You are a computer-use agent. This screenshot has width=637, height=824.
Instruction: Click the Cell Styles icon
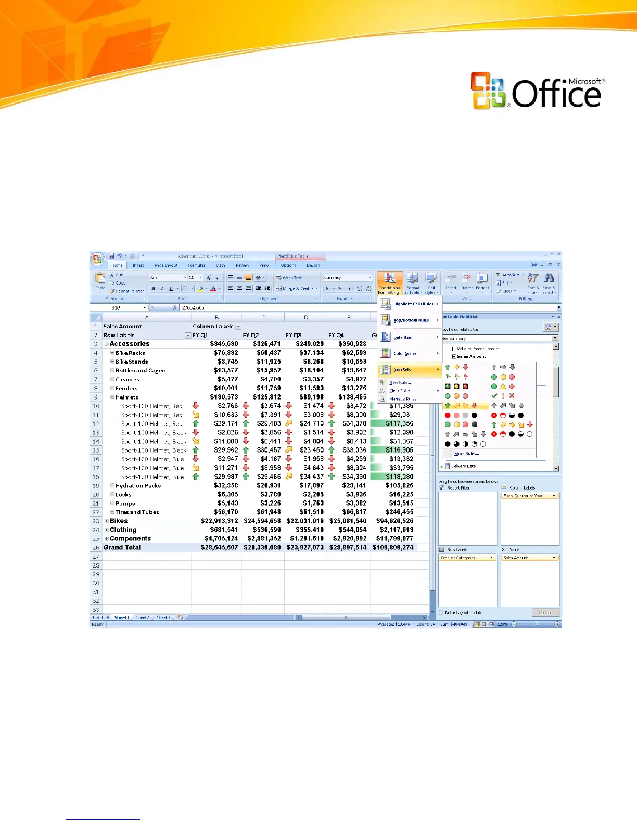(x=431, y=278)
